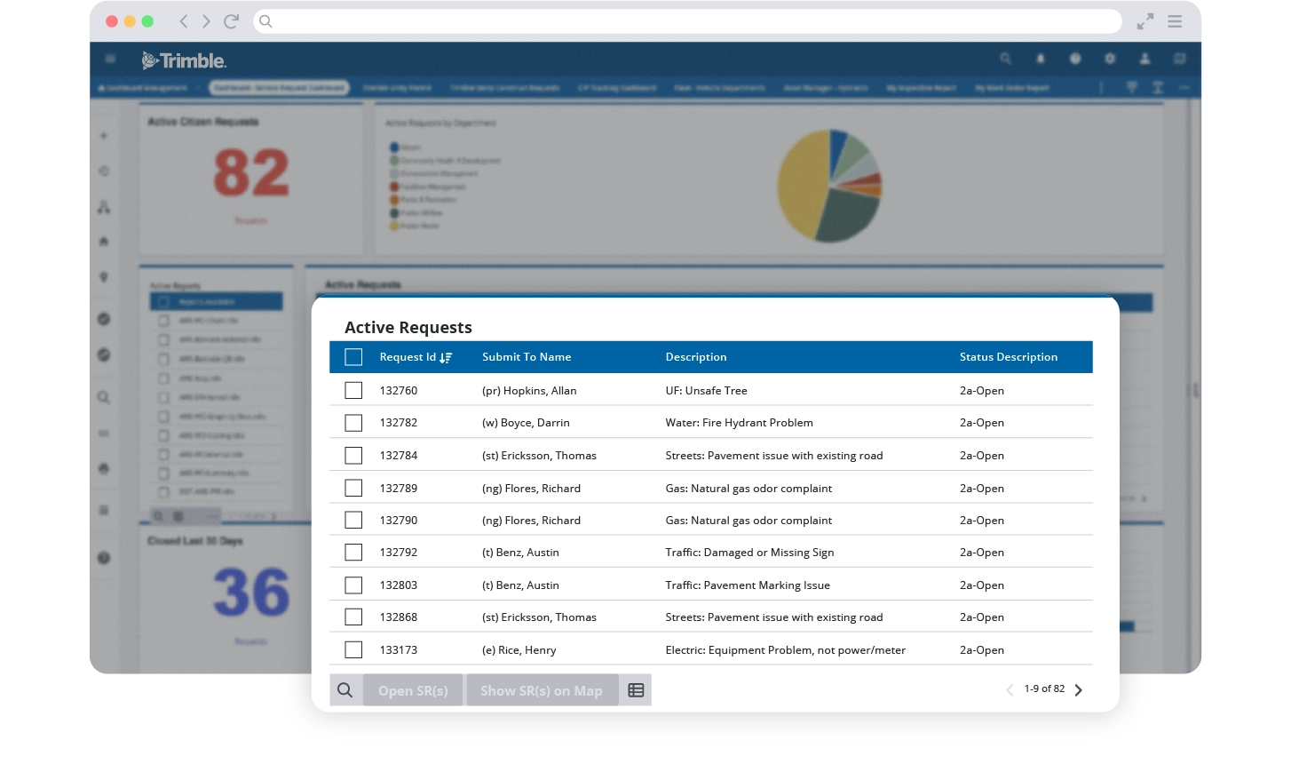Click Show SR(s) on Map button
Screen dimensions: 1291x764
542,690
